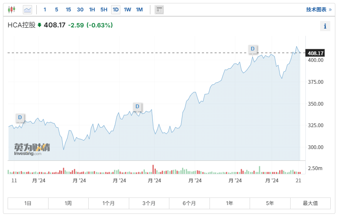Click the 375.00 axis label
The height and width of the screenshot is (216, 340).
point(316,82)
